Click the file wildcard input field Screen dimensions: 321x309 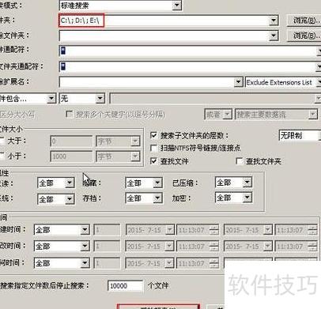coord(187,51)
